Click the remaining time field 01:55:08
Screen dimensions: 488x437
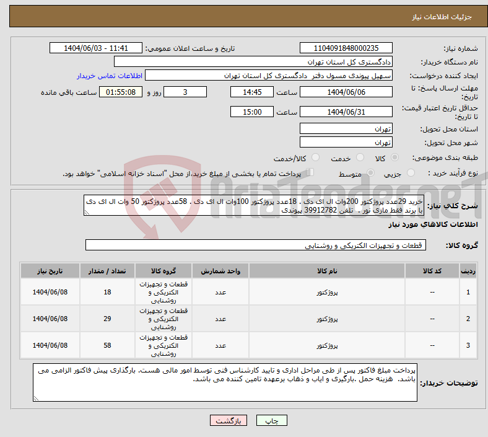tap(121, 92)
